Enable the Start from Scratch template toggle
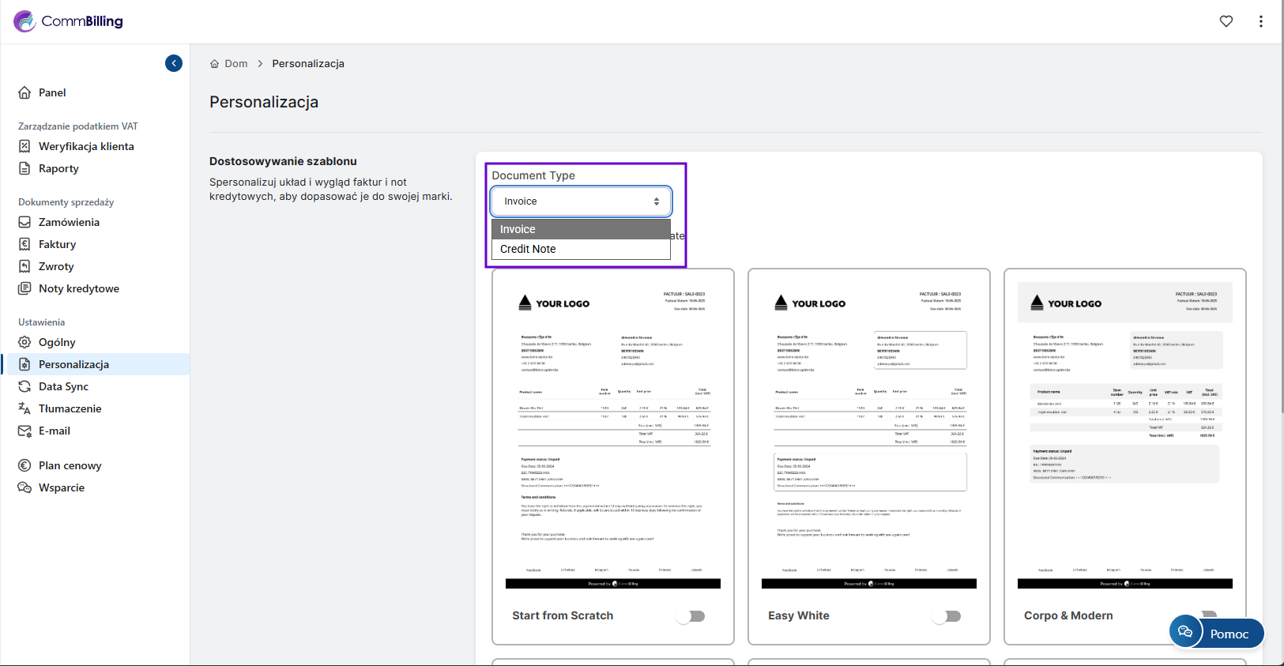The width and height of the screenshot is (1284, 666). tap(691, 616)
